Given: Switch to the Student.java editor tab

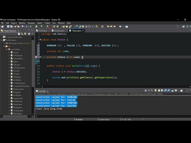Looking at the screenshot, I should coord(59,31).
